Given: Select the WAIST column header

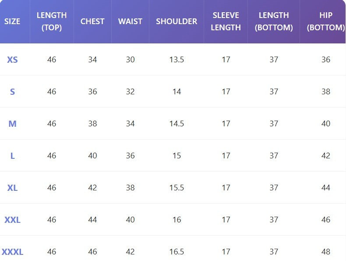Looking at the screenshot, I should click(130, 21).
